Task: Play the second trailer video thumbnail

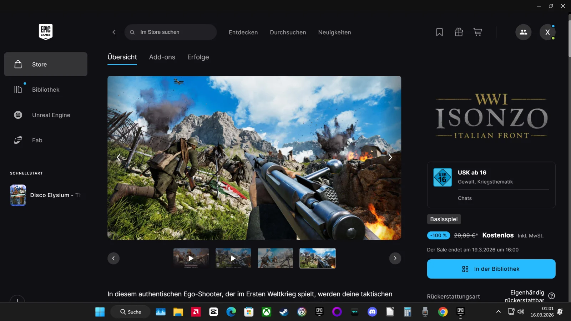Action: pyautogui.click(x=233, y=258)
